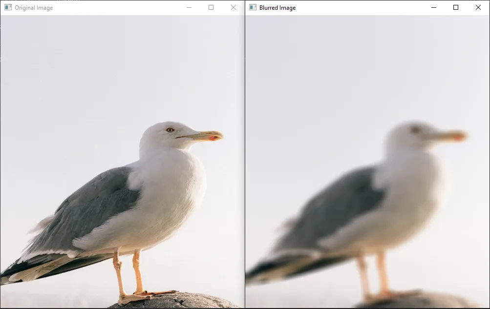Minimize the Blurred Image window
This screenshot has height=309, width=490.
coord(433,7)
